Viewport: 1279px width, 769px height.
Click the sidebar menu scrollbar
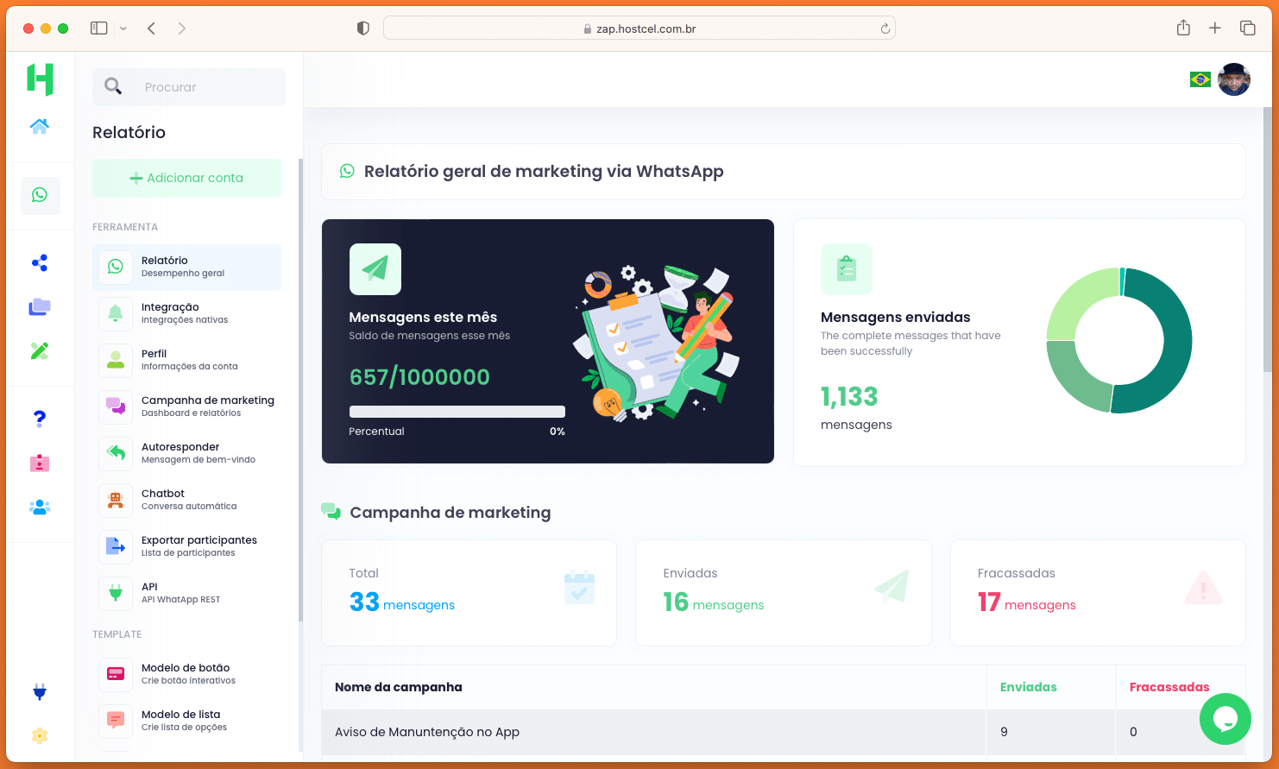[300, 390]
